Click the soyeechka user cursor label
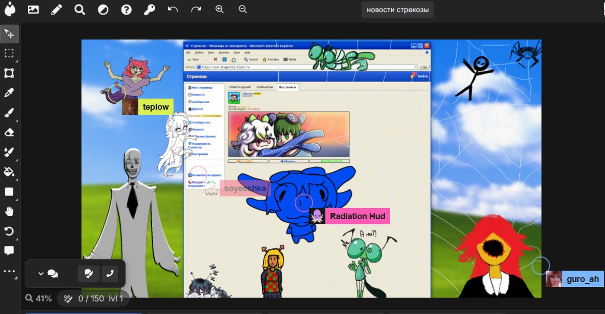 (245, 189)
